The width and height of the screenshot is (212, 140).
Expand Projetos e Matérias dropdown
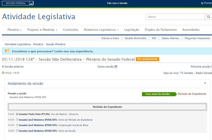coord(42,30)
